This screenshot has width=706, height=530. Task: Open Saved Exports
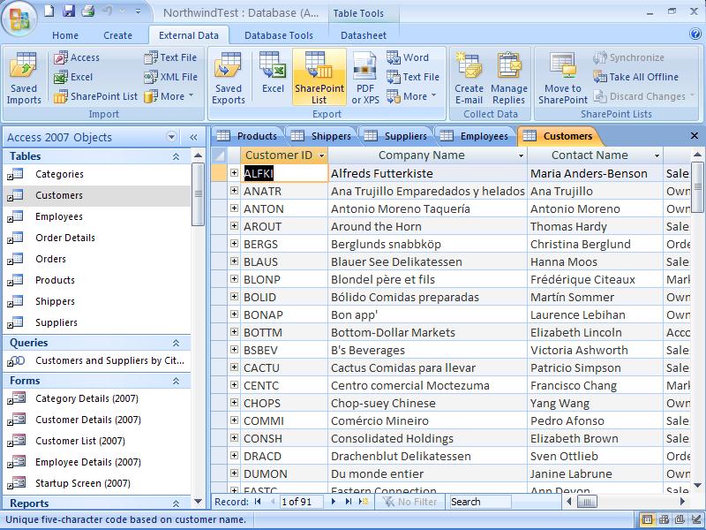pyautogui.click(x=229, y=78)
